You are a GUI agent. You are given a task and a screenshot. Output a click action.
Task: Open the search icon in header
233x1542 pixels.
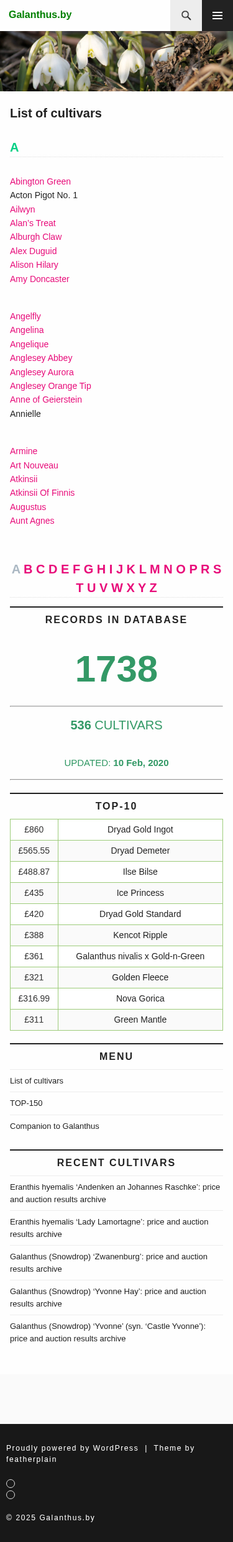click(186, 16)
